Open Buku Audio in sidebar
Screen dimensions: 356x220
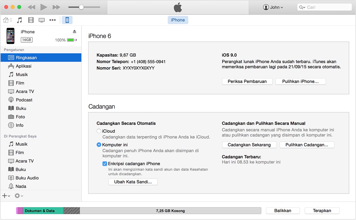[x=41, y=178]
